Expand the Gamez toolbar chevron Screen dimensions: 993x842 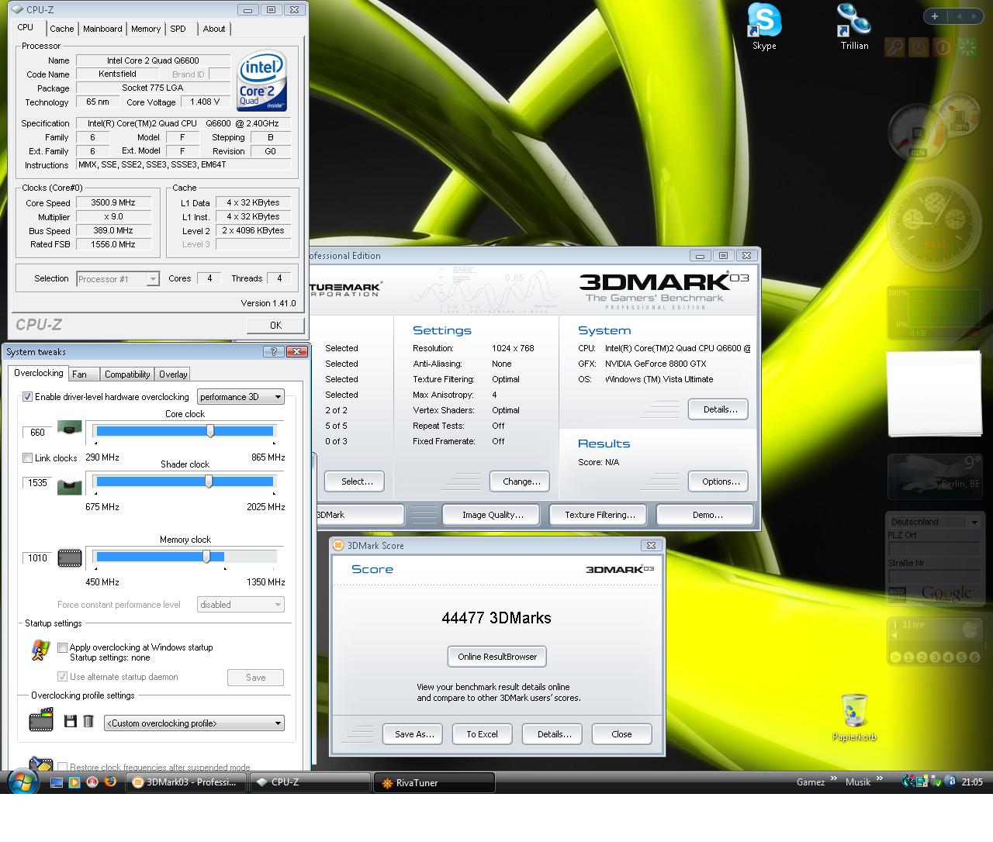point(835,778)
